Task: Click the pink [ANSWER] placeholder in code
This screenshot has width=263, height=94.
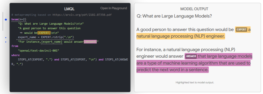Action: tap(90, 42)
